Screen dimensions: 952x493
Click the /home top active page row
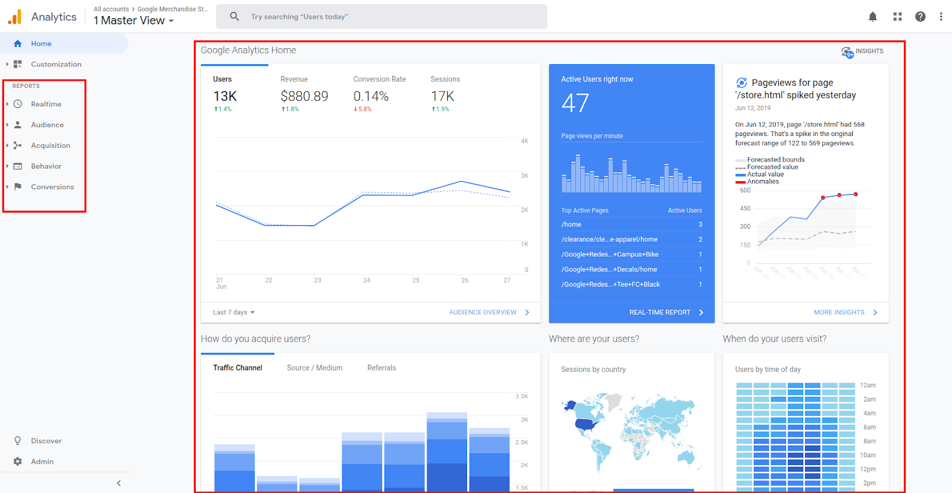pyautogui.click(x=631, y=225)
